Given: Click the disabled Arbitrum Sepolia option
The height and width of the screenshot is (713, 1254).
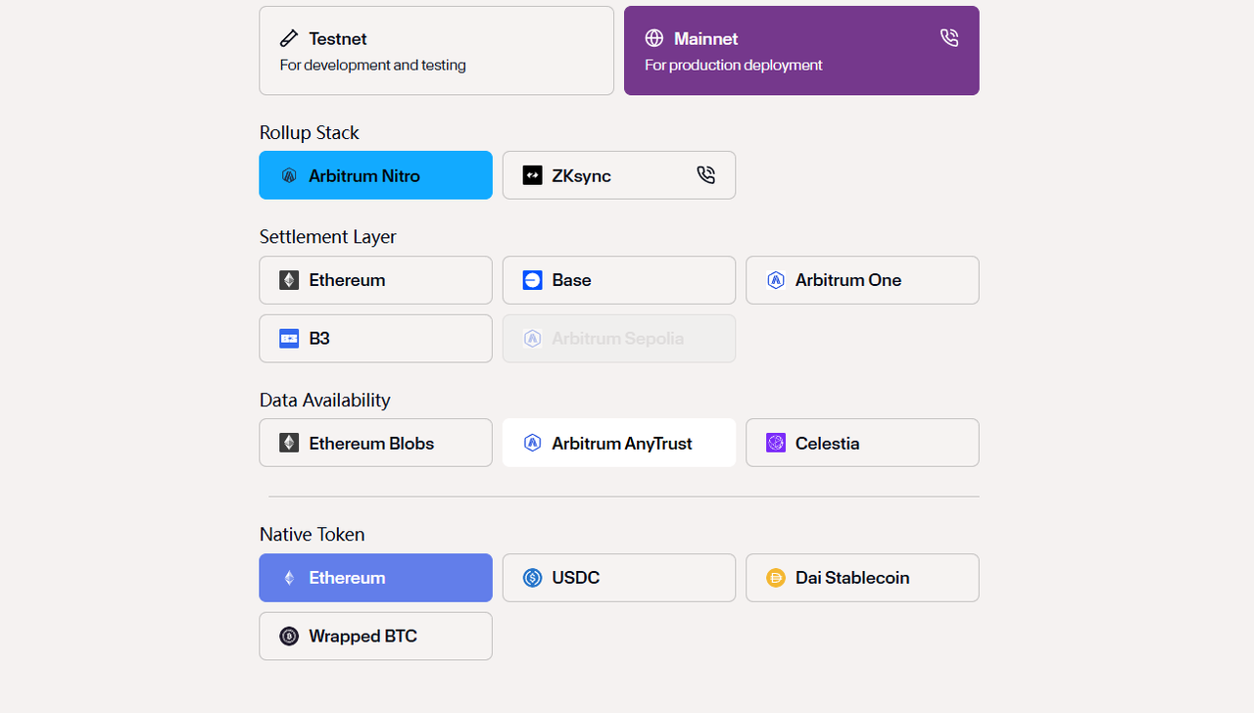Looking at the screenshot, I should [618, 339].
